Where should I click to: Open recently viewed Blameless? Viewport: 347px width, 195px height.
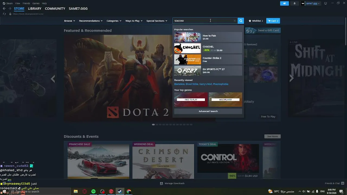pos(179,84)
